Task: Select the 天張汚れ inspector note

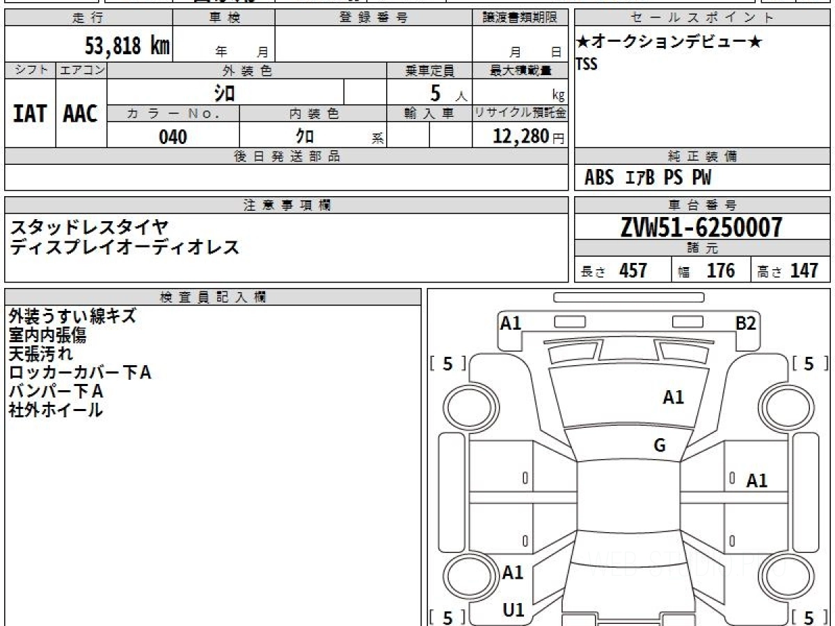Action: [x=40, y=353]
